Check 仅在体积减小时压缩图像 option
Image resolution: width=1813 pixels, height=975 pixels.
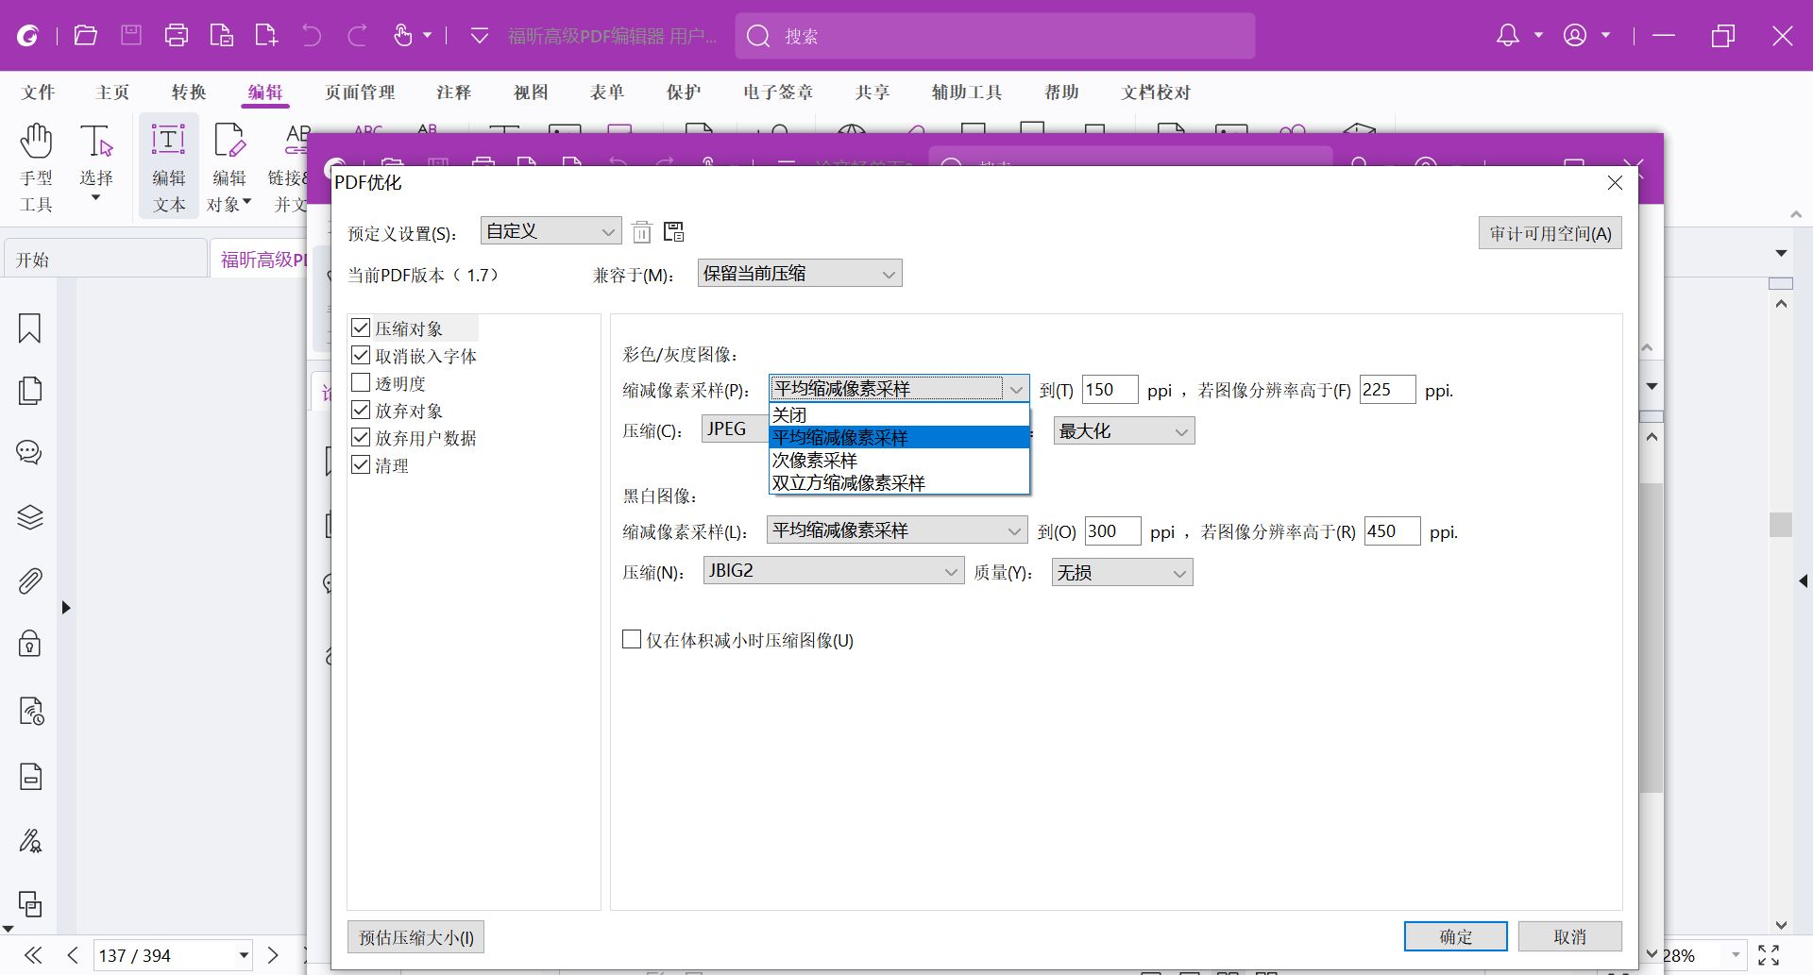pos(632,640)
